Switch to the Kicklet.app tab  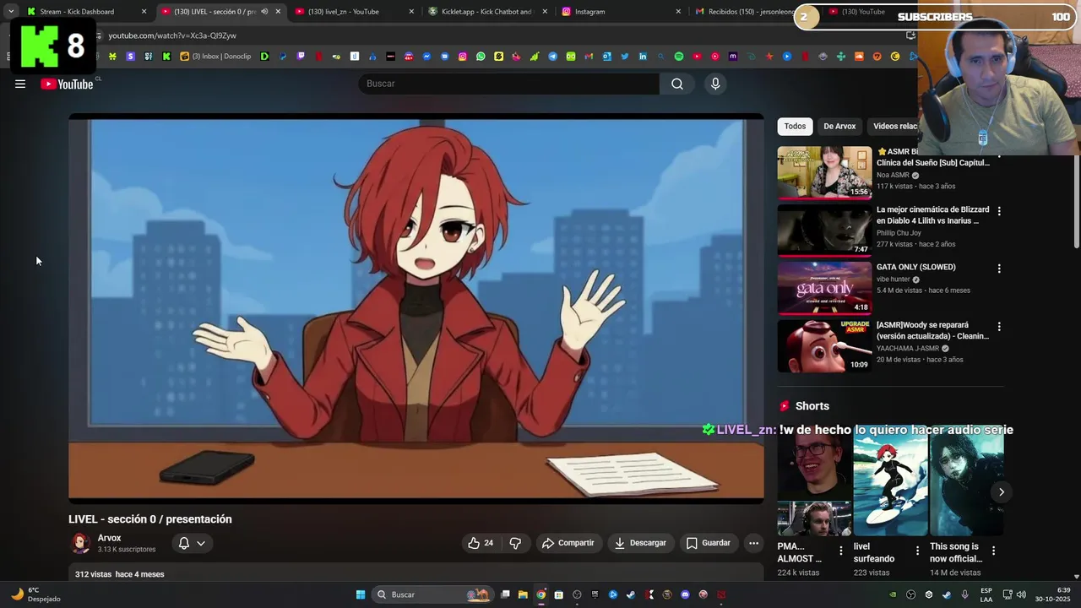click(x=486, y=12)
